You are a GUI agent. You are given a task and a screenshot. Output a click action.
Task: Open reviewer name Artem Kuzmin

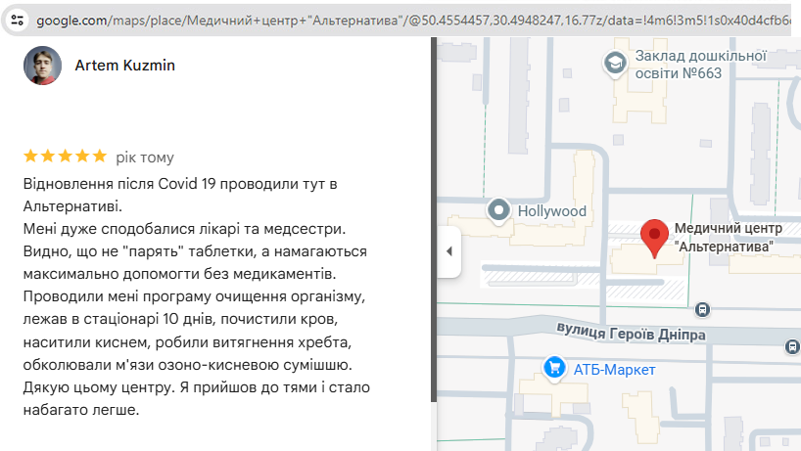click(x=125, y=66)
